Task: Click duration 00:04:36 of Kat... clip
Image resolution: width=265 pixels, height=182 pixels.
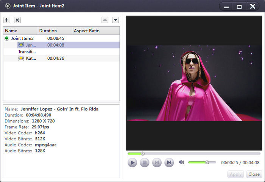Action: (x=56, y=58)
